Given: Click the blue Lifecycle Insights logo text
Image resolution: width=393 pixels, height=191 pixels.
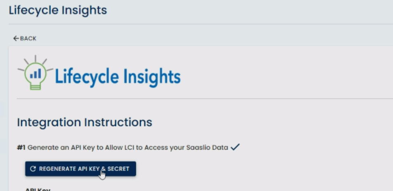Looking at the screenshot, I should point(118,76).
